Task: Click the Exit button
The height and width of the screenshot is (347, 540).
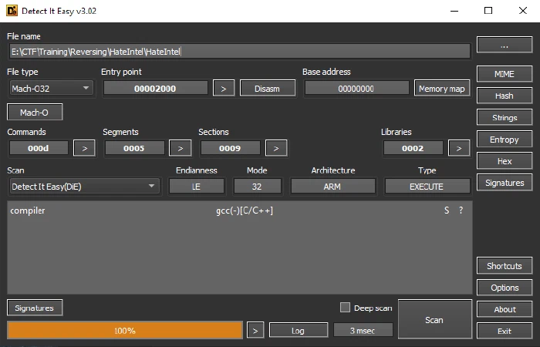Action: tap(505, 331)
